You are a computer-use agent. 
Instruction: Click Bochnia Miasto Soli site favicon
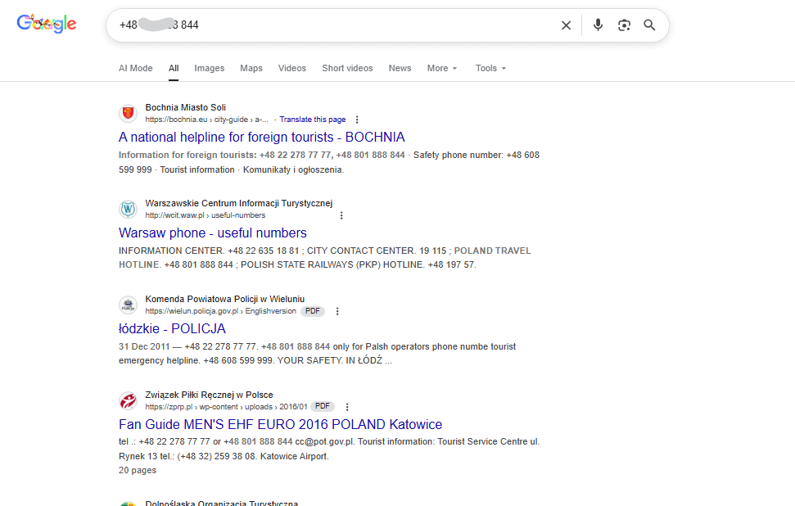pos(128,113)
